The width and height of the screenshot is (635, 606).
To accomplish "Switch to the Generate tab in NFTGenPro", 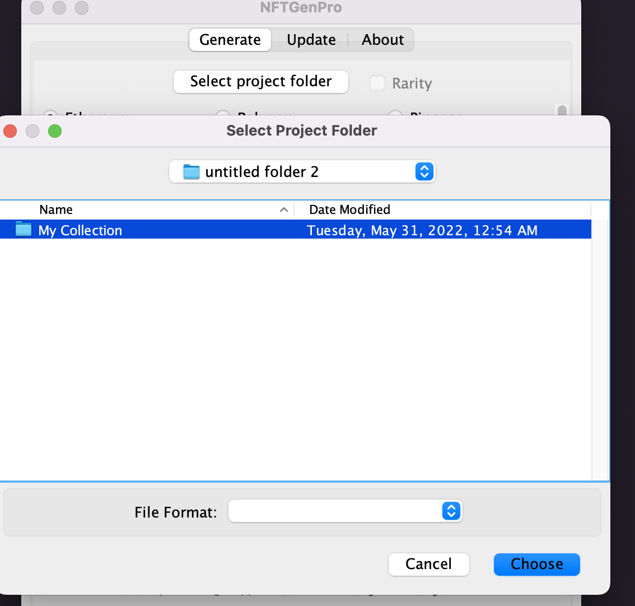I will [230, 40].
